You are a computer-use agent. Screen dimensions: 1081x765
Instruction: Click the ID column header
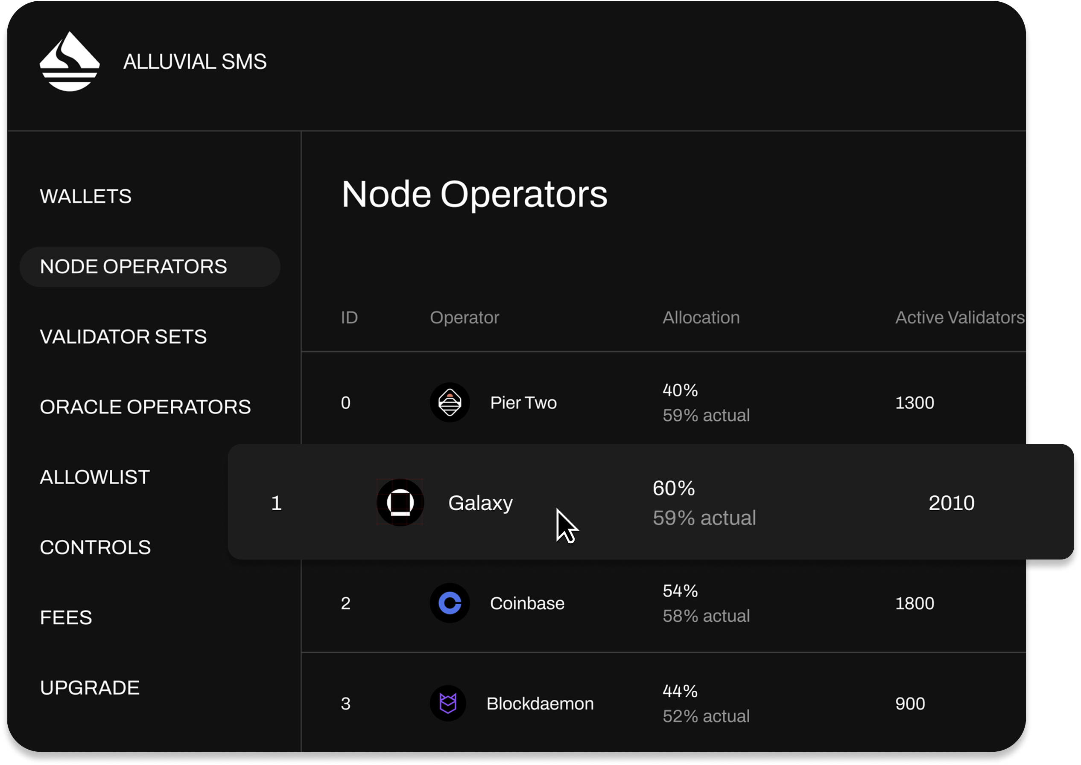click(349, 317)
